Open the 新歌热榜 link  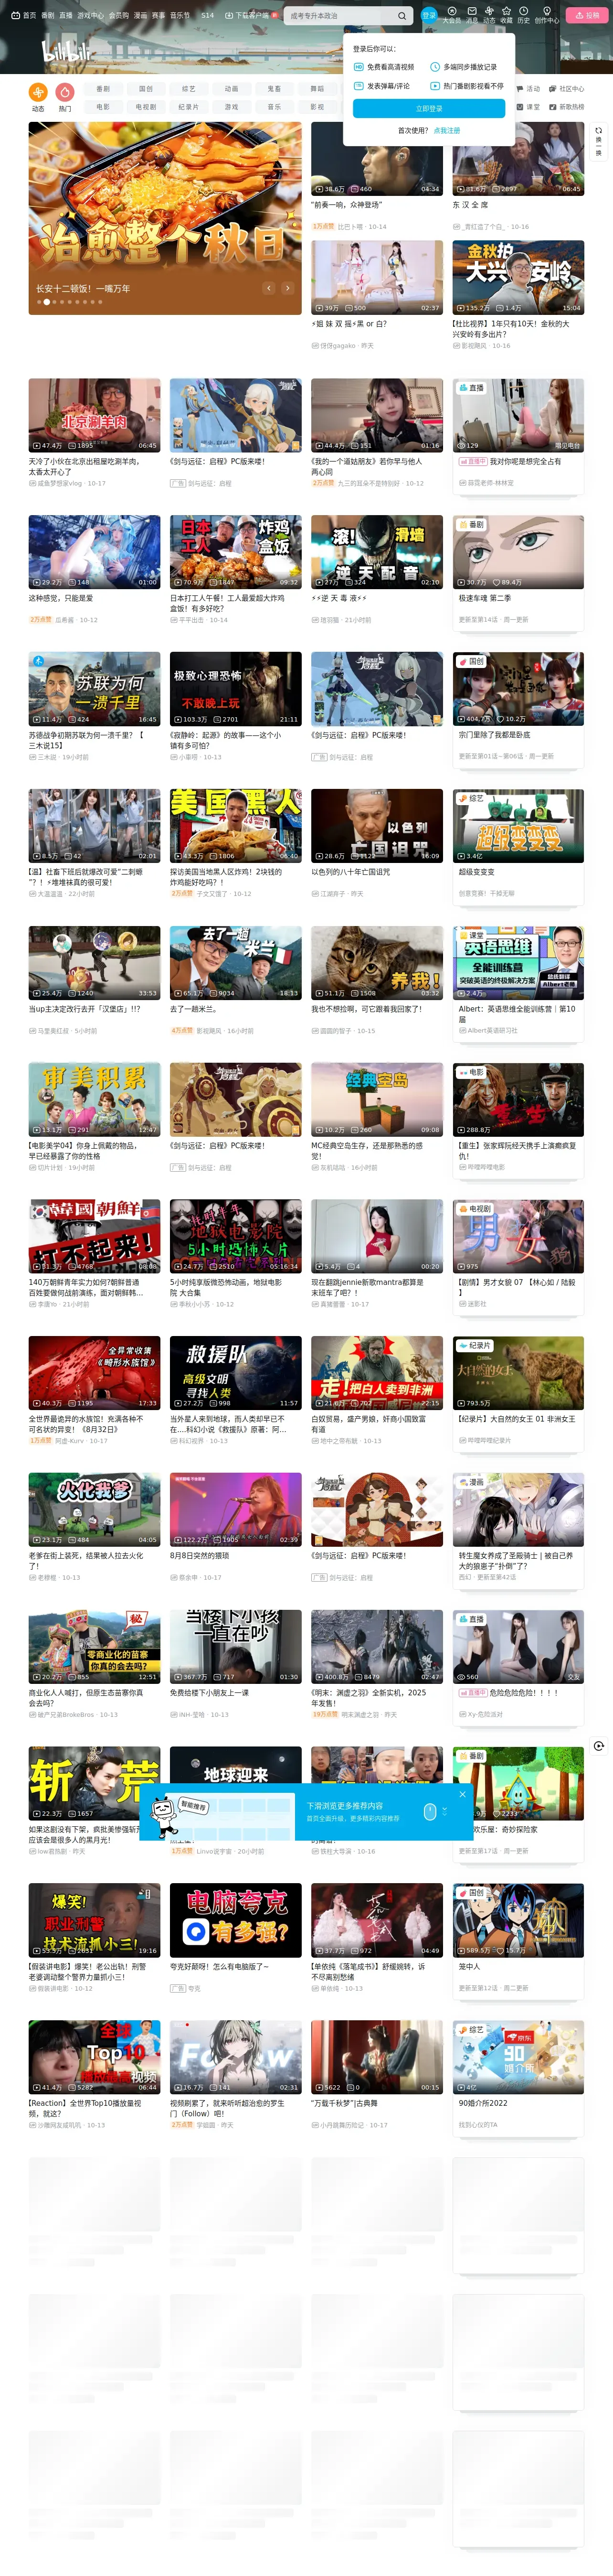(x=567, y=106)
